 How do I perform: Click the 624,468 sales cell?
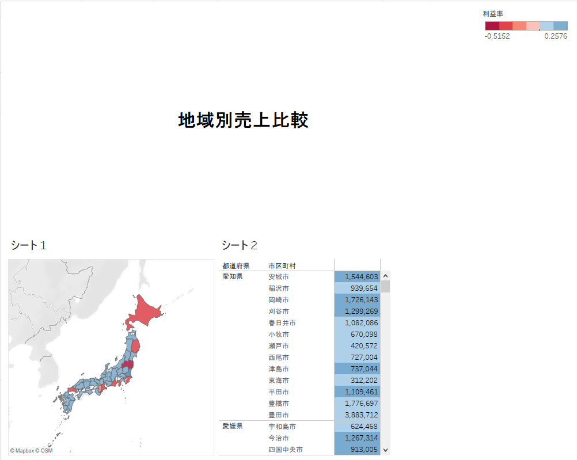[357, 427]
